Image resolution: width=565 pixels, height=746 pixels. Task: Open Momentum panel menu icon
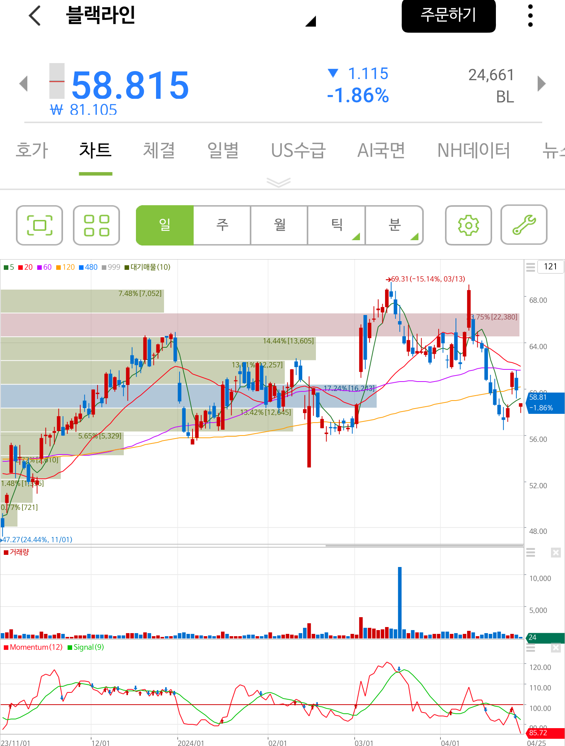point(530,648)
